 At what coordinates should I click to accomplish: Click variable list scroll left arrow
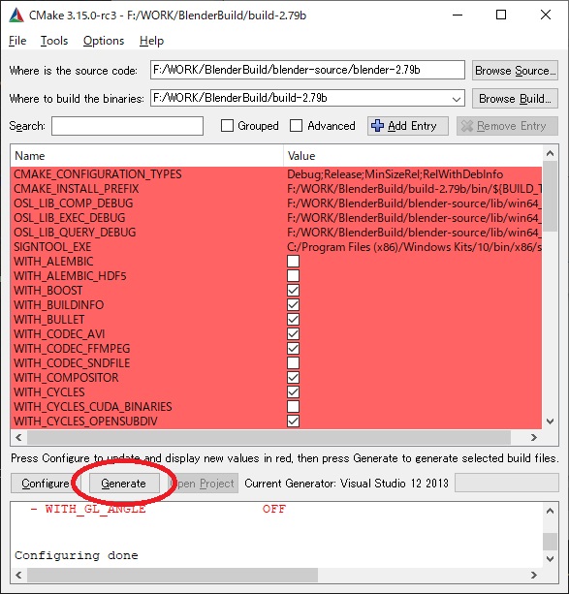coord(18,438)
